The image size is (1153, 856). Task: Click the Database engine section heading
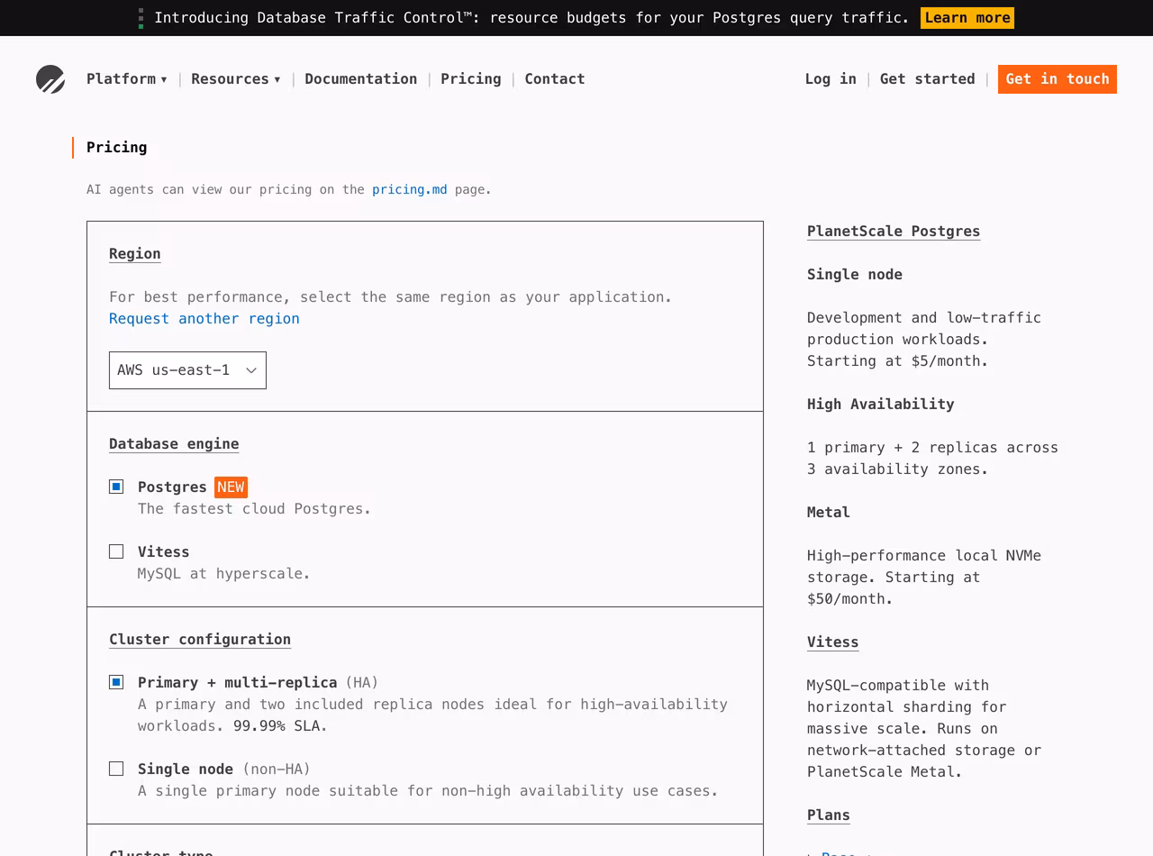tap(174, 444)
